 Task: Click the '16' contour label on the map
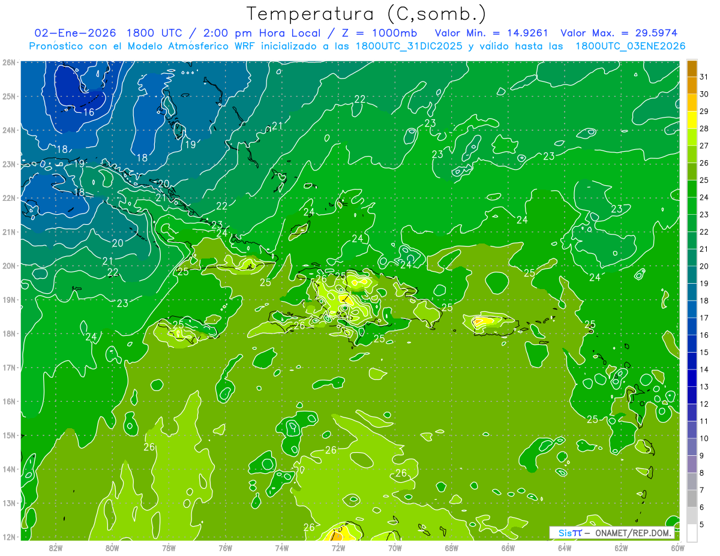point(89,112)
